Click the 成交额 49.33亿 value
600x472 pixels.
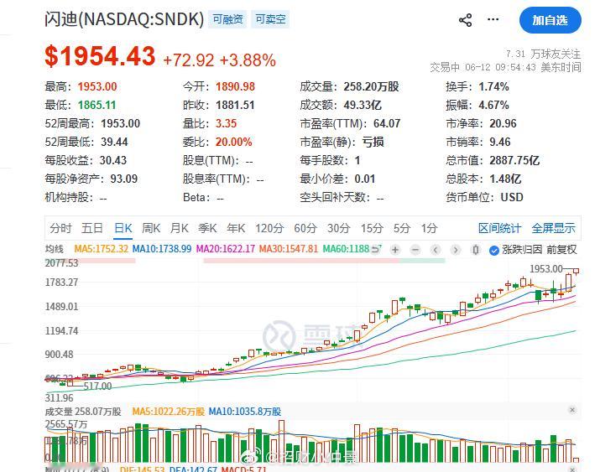click(x=363, y=105)
